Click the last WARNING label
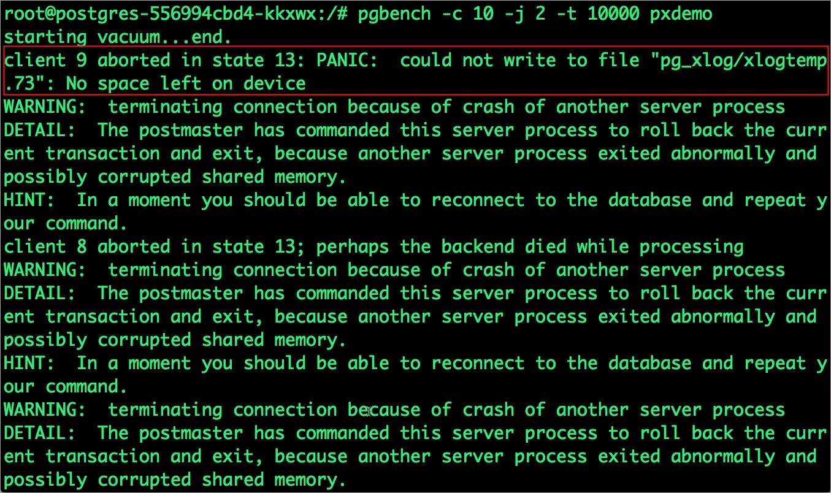This screenshot has height=493, width=831. point(44,410)
